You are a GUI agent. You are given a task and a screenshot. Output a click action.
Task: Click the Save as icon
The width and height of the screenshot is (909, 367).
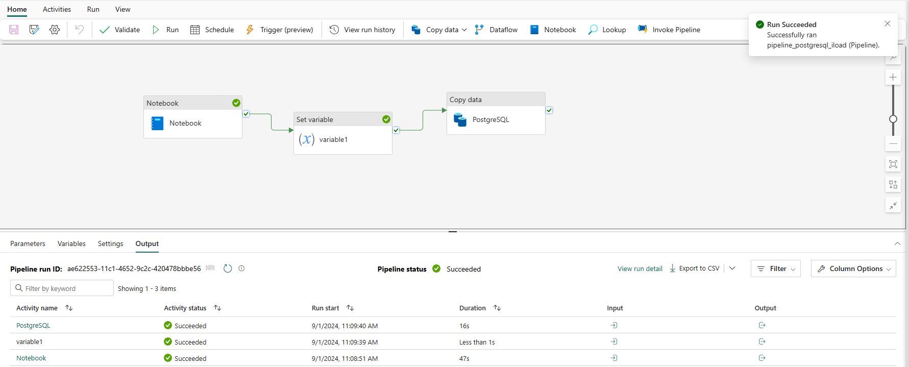pyautogui.click(x=34, y=30)
